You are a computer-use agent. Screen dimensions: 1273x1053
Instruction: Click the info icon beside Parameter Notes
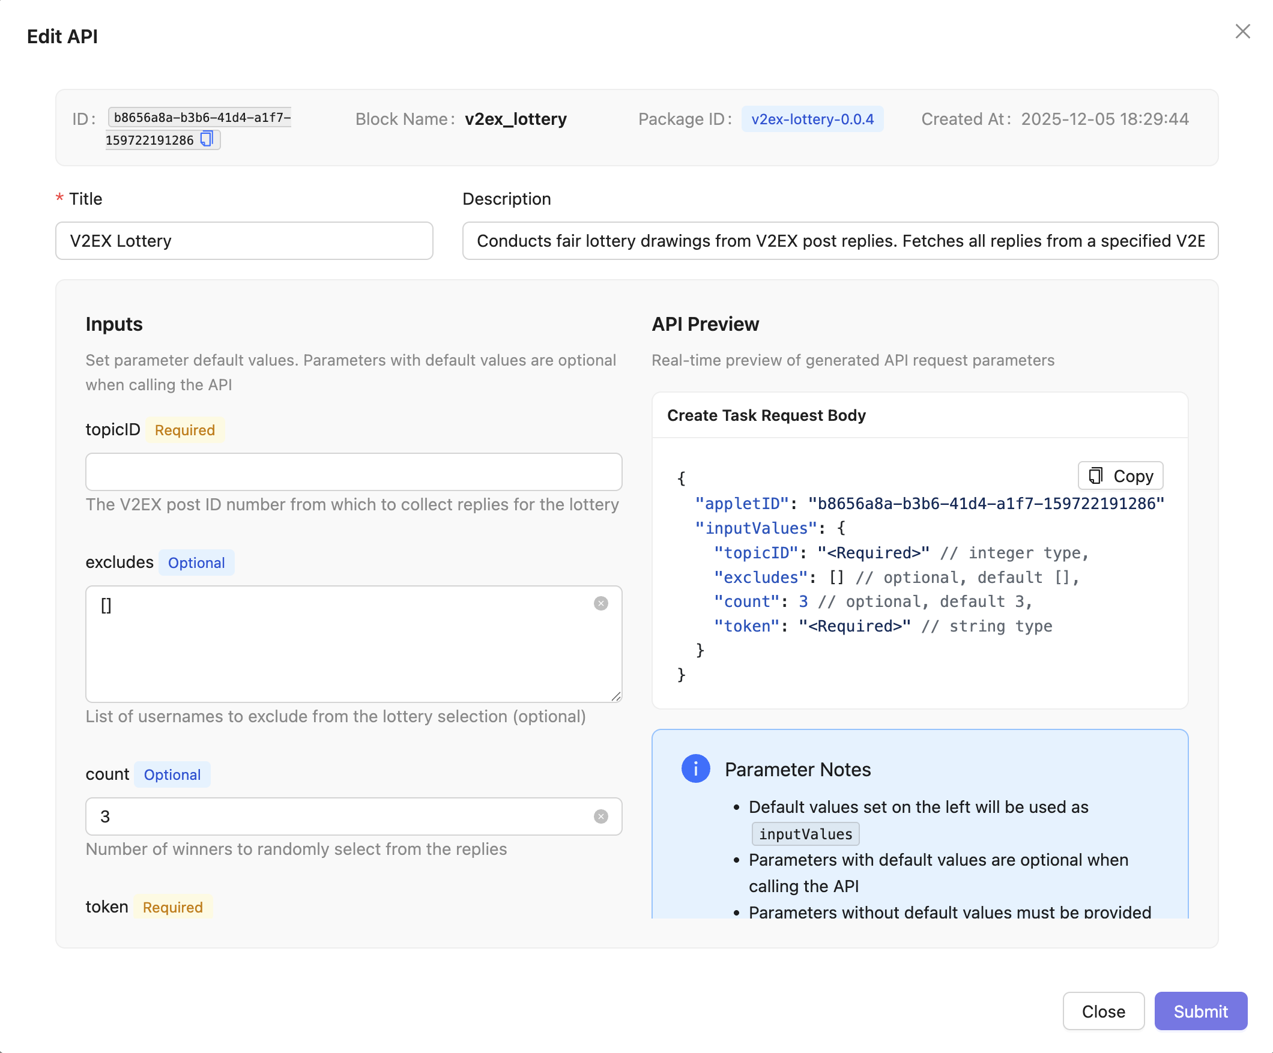695,768
